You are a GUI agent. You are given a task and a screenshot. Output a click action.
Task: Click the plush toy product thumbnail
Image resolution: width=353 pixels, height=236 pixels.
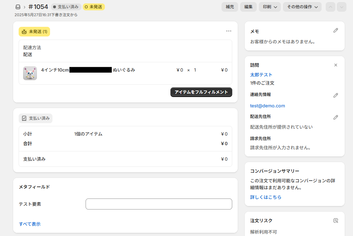tap(30, 73)
